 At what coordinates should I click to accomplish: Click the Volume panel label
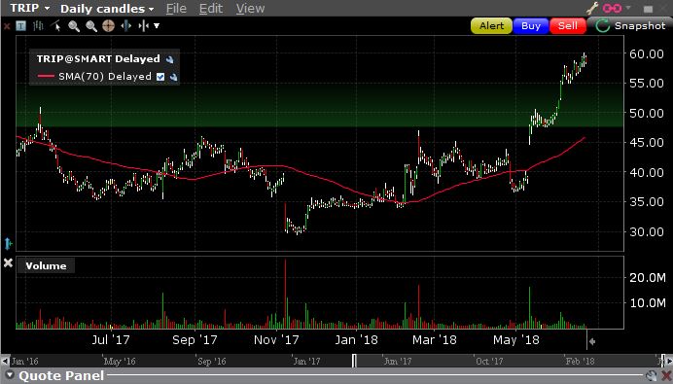(x=46, y=266)
